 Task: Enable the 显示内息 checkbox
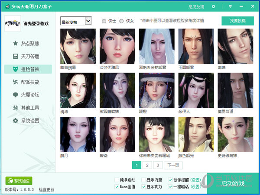(143, 180)
